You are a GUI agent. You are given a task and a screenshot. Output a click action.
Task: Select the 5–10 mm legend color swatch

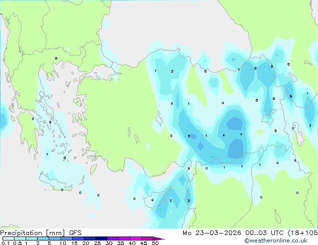tap(55, 238)
